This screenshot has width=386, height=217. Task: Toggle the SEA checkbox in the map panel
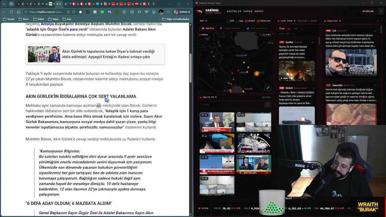pos(237,21)
